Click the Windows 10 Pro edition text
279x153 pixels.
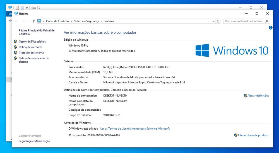[x=78, y=45]
